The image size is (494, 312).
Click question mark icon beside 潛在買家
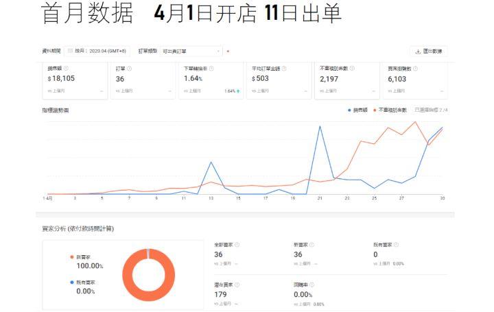point(237,285)
